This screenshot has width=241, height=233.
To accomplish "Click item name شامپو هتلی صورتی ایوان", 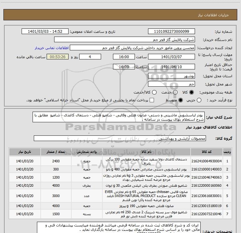I will [x=146, y=185].
